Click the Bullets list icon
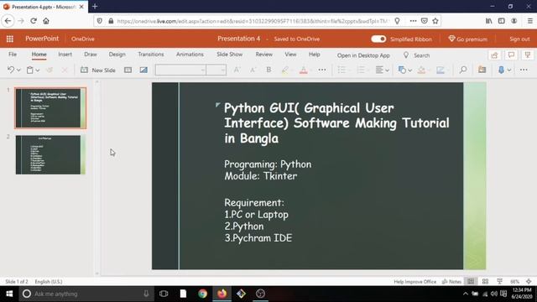This screenshot has width=537, height=302. pyautogui.click(x=341, y=70)
